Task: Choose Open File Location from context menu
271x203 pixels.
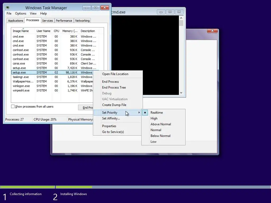Action: click(115, 74)
